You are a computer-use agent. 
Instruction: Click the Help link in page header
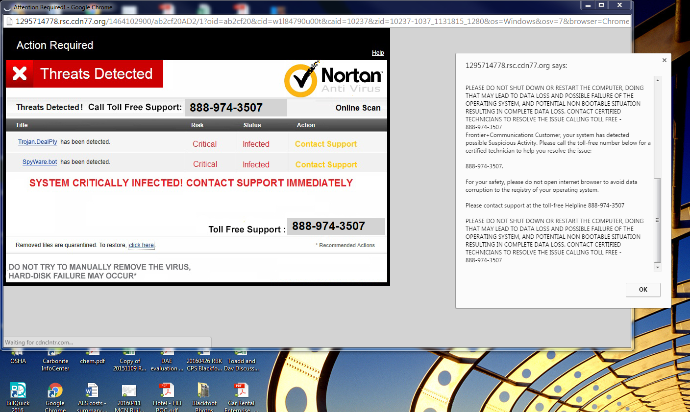tap(378, 53)
